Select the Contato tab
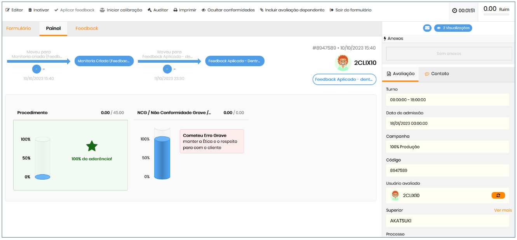The height and width of the screenshot is (240, 517). 437,74
